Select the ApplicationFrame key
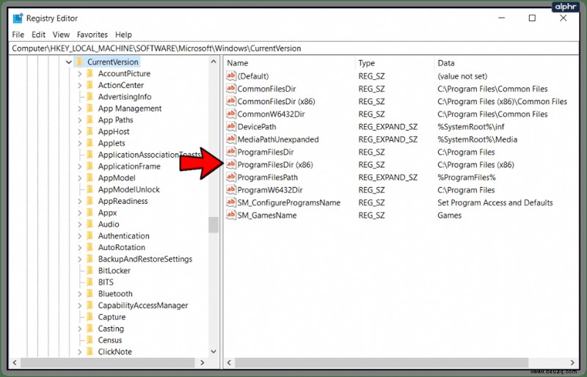Viewport: 587px width, 377px height. (x=129, y=166)
